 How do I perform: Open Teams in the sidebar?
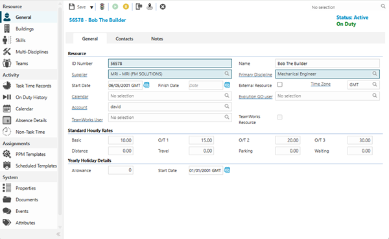(x=29, y=64)
